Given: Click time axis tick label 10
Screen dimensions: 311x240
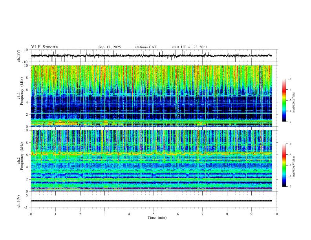Looking at the screenshot, I should tap(276, 214).
